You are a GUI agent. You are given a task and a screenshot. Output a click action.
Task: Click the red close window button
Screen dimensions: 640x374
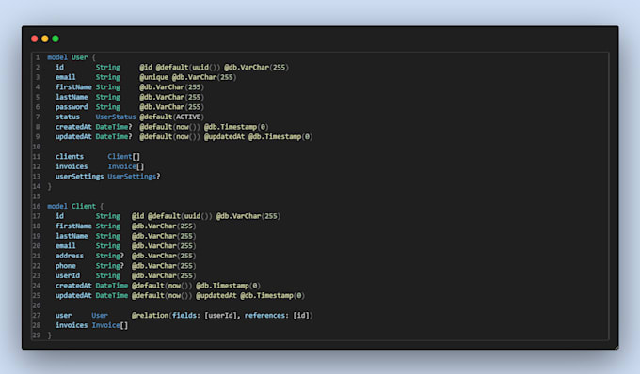pos(35,39)
